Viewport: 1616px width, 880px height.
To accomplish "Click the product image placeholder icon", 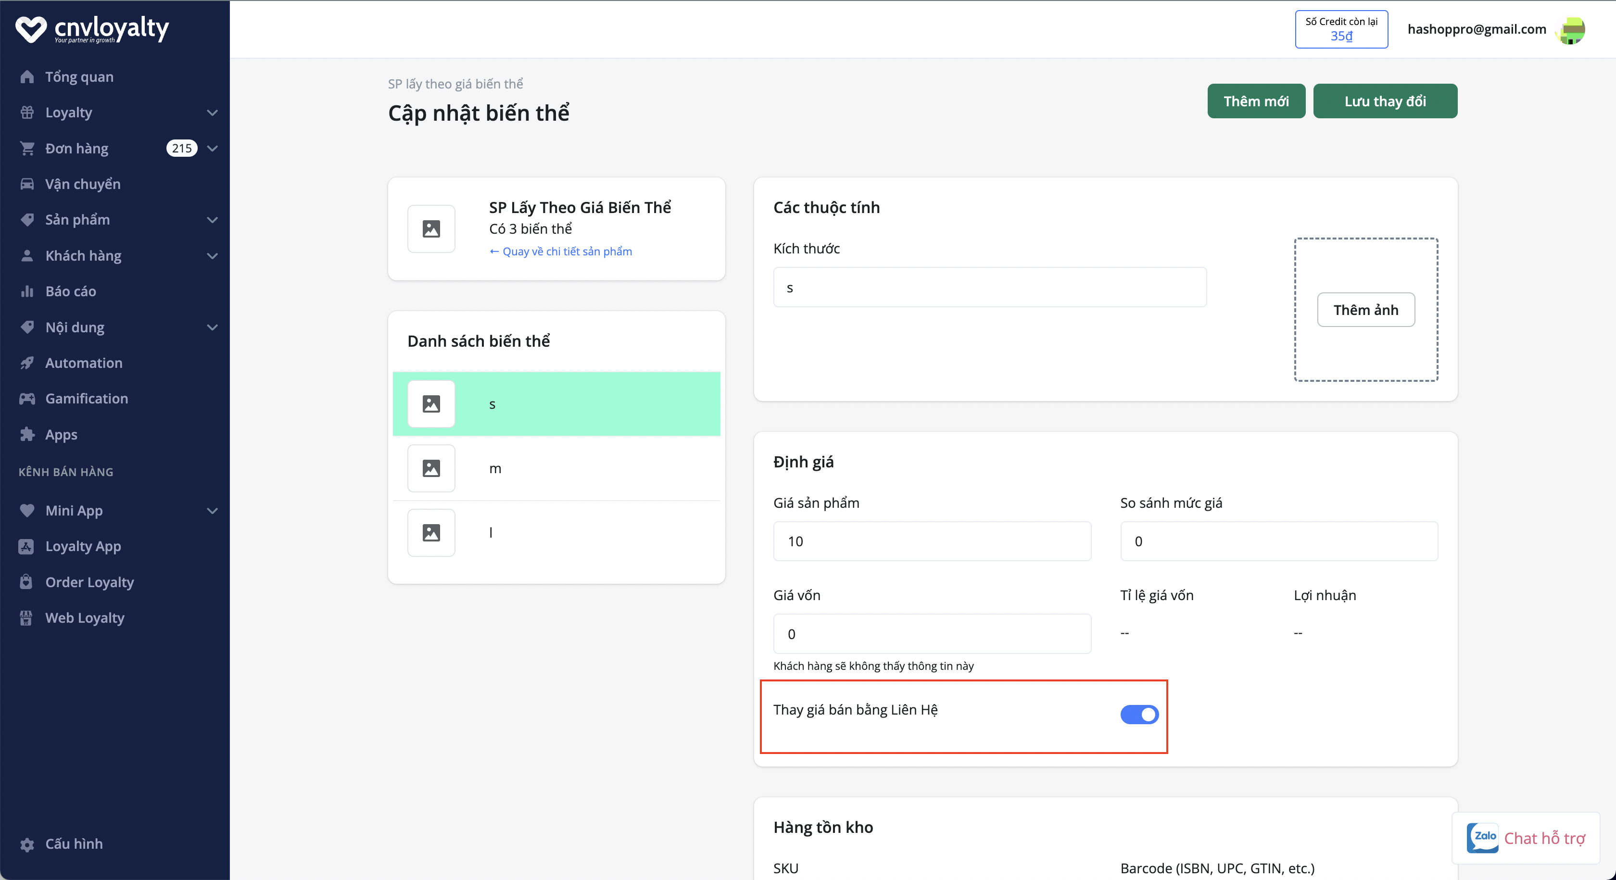I will (x=431, y=229).
